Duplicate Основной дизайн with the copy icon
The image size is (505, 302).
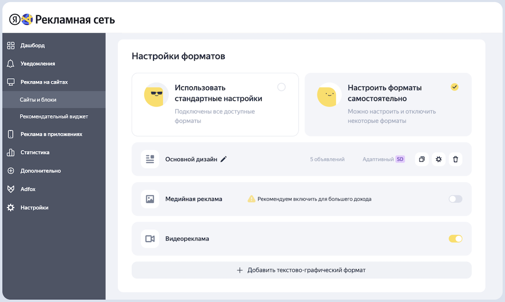pos(422,159)
